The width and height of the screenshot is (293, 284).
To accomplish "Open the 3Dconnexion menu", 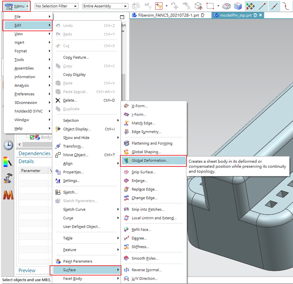I will pyautogui.click(x=28, y=102).
